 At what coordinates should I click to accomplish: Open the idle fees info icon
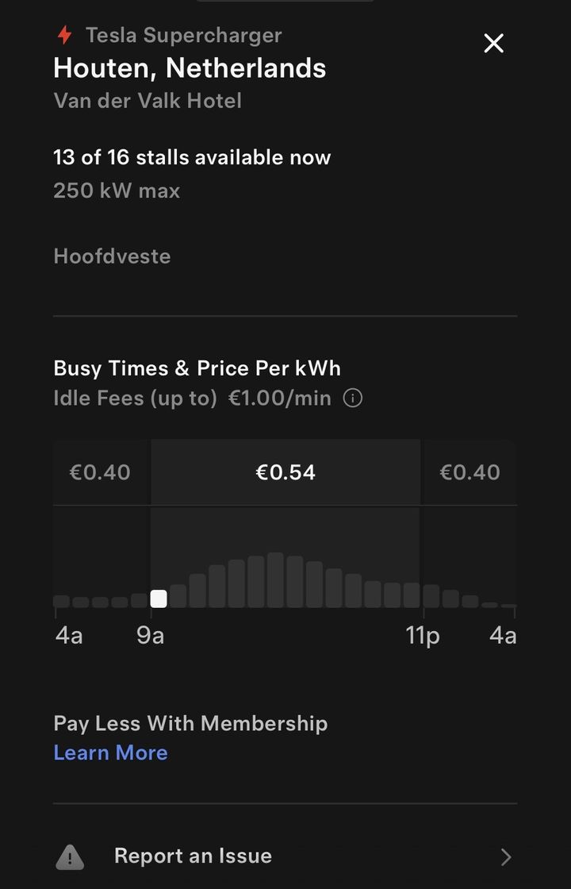coord(353,398)
